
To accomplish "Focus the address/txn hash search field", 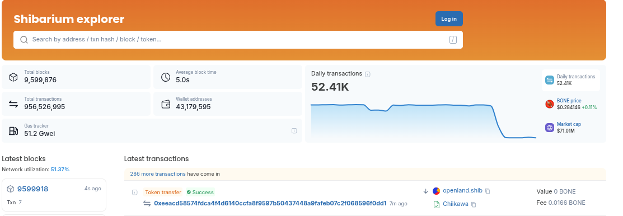I will [x=238, y=40].
